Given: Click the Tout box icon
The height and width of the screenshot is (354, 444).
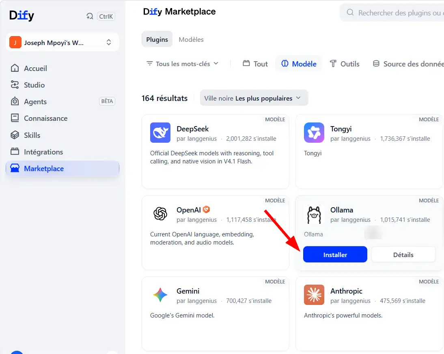Looking at the screenshot, I should coord(246,63).
